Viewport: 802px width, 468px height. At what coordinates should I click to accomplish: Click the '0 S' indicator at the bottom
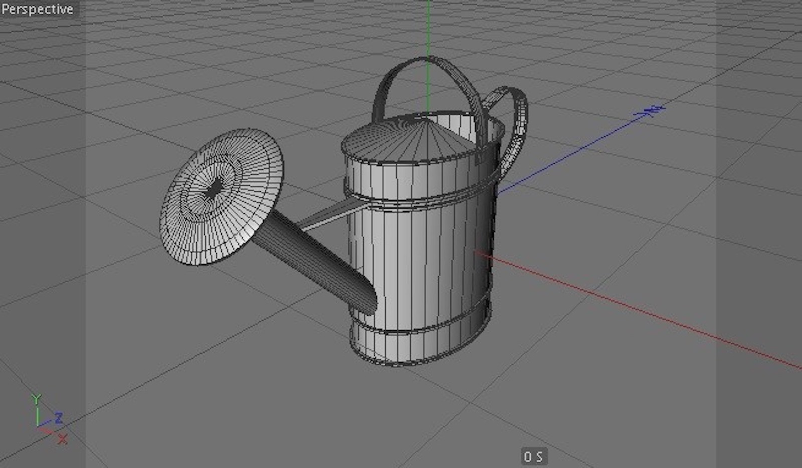(533, 456)
